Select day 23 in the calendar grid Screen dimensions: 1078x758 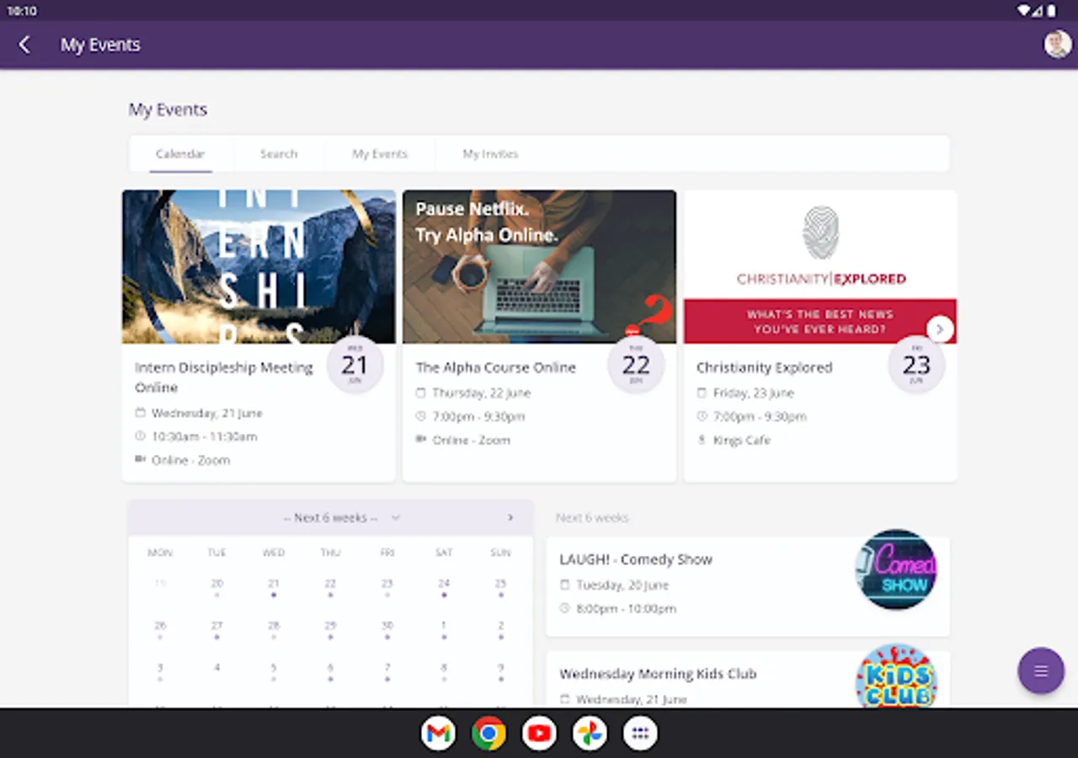pos(387,584)
